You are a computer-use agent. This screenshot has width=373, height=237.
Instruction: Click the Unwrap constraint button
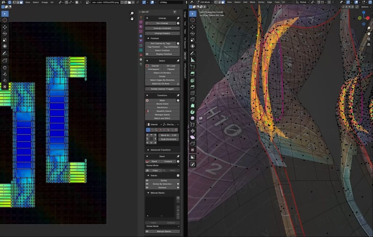(162, 28)
